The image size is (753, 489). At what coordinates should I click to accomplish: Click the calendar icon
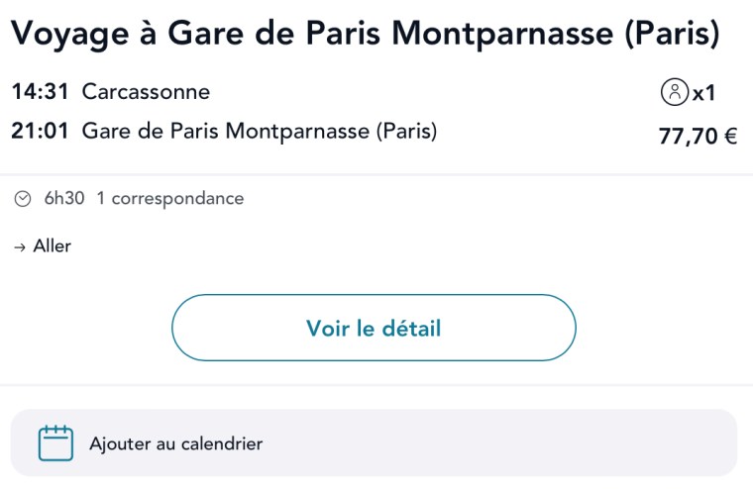coord(55,443)
